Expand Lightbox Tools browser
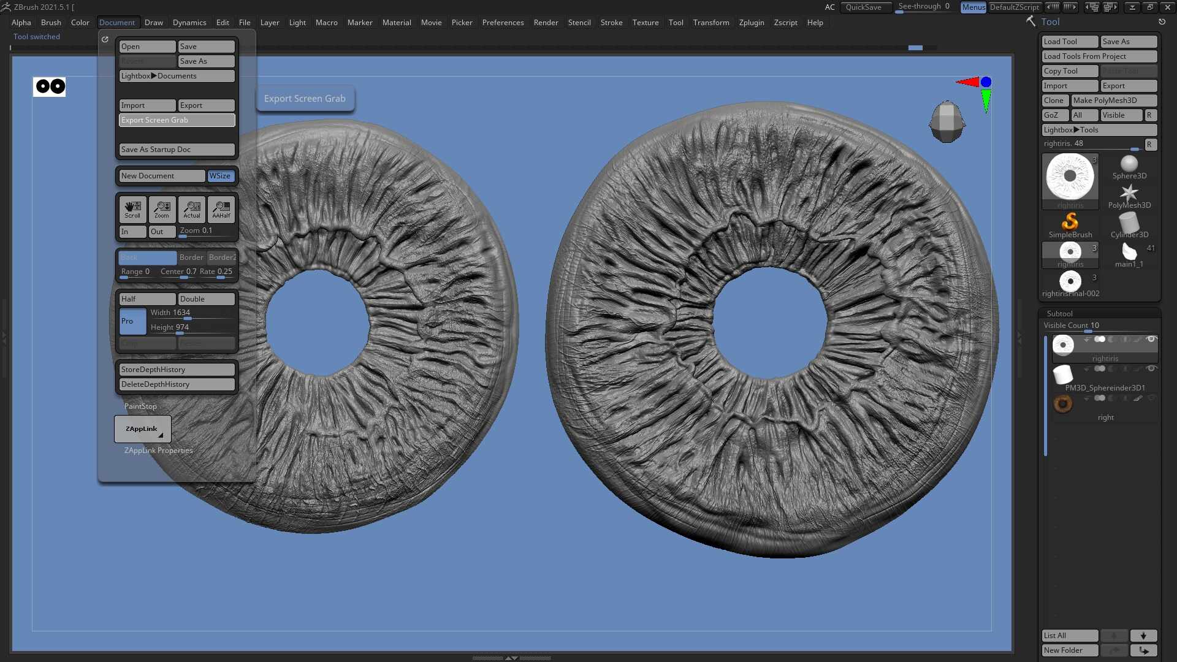The image size is (1177, 662). point(1099,130)
